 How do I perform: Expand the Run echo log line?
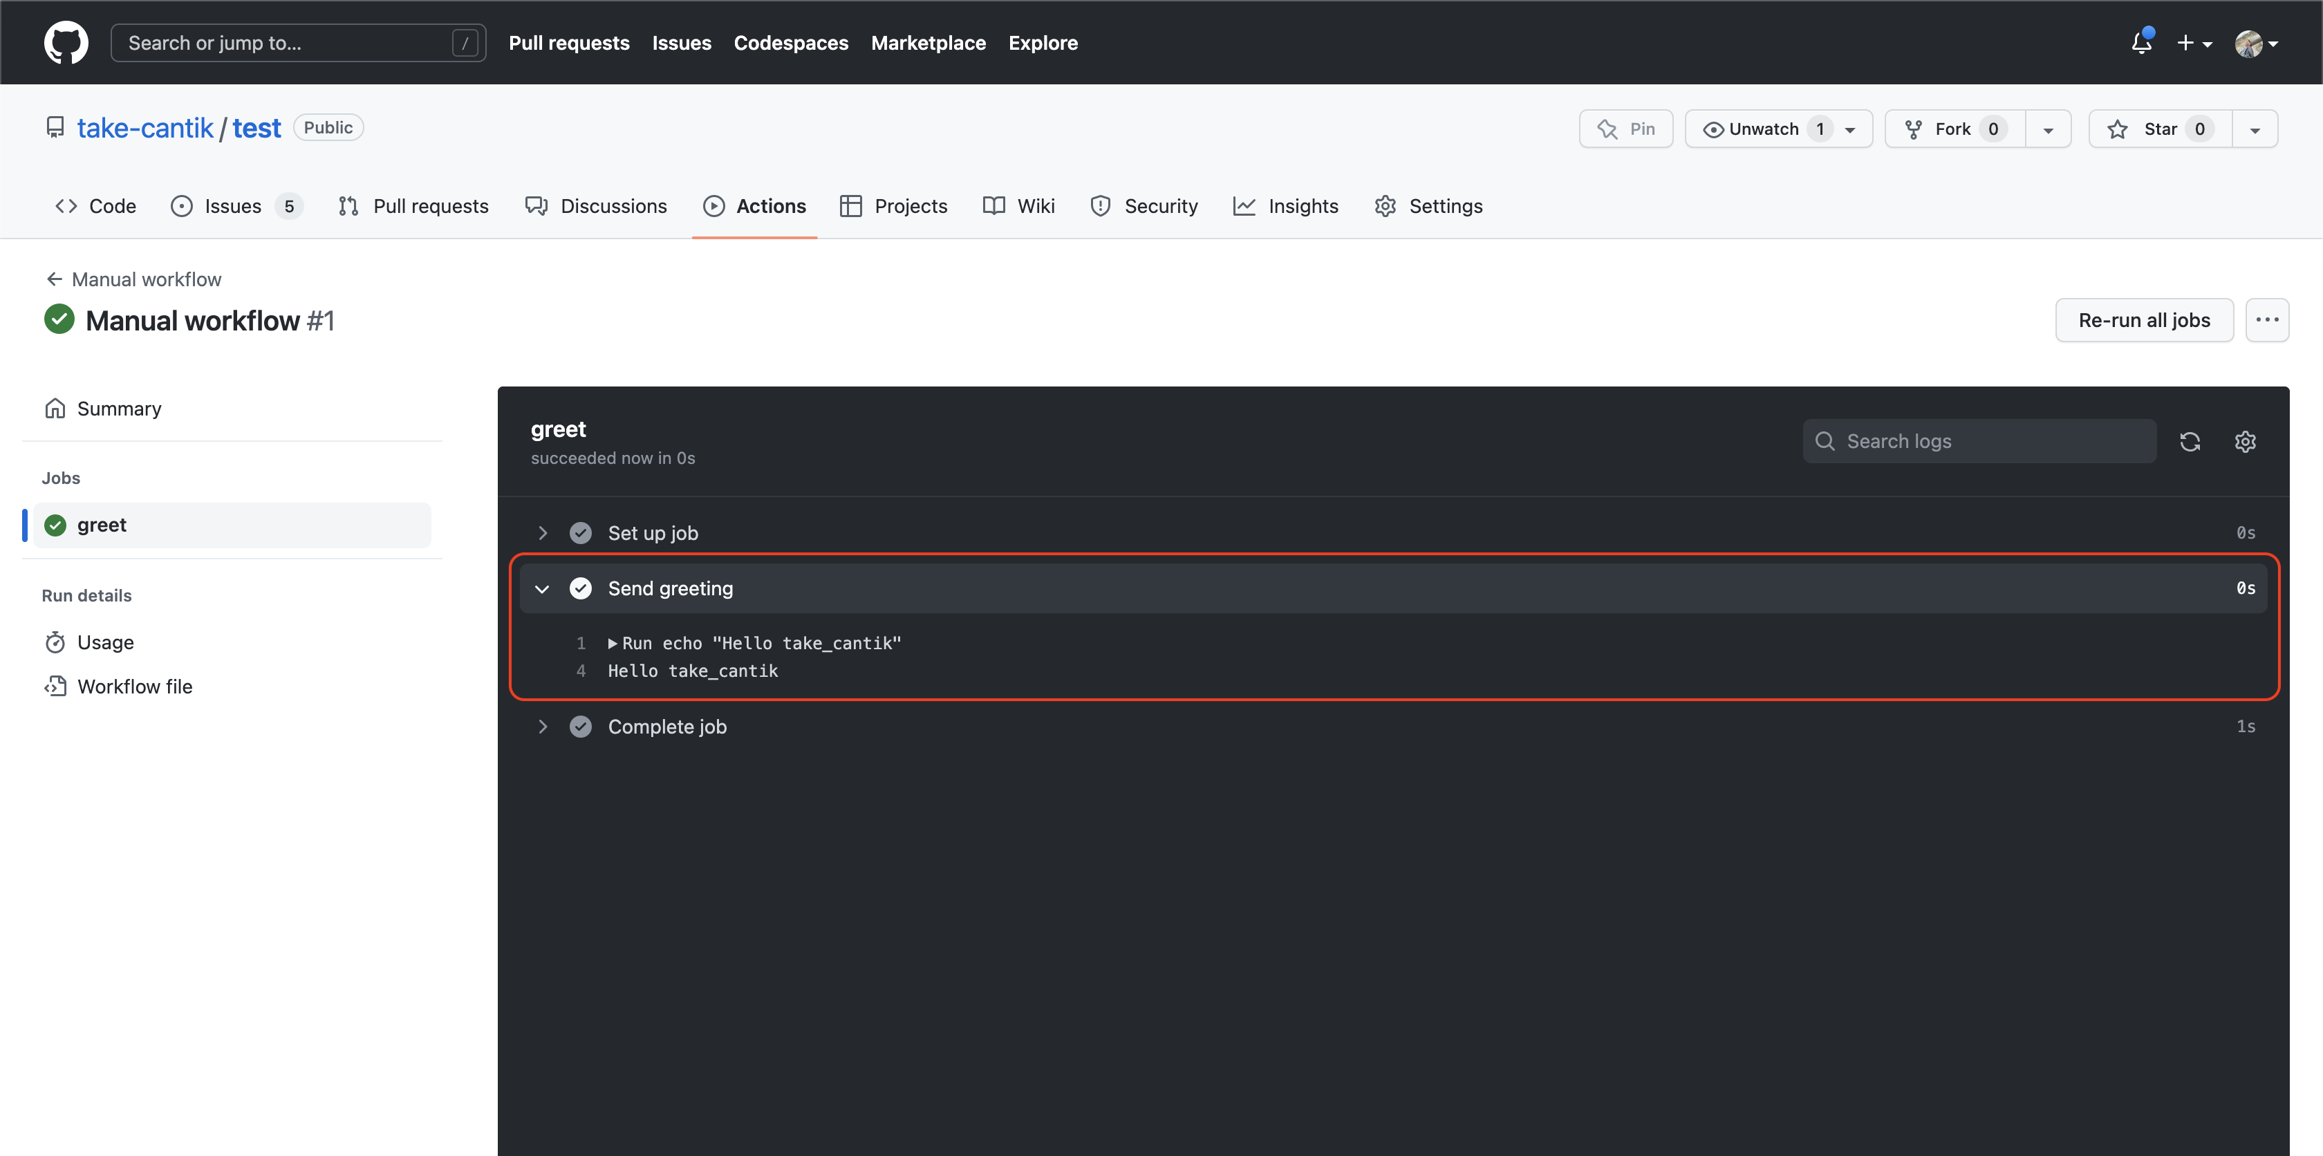tap(613, 643)
